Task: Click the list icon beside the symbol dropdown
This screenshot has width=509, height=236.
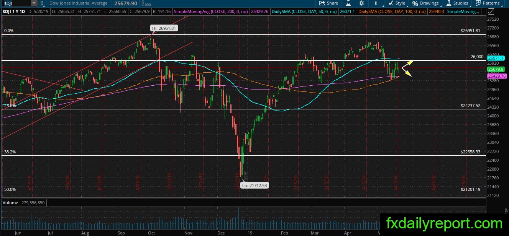Action: [42, 3]
